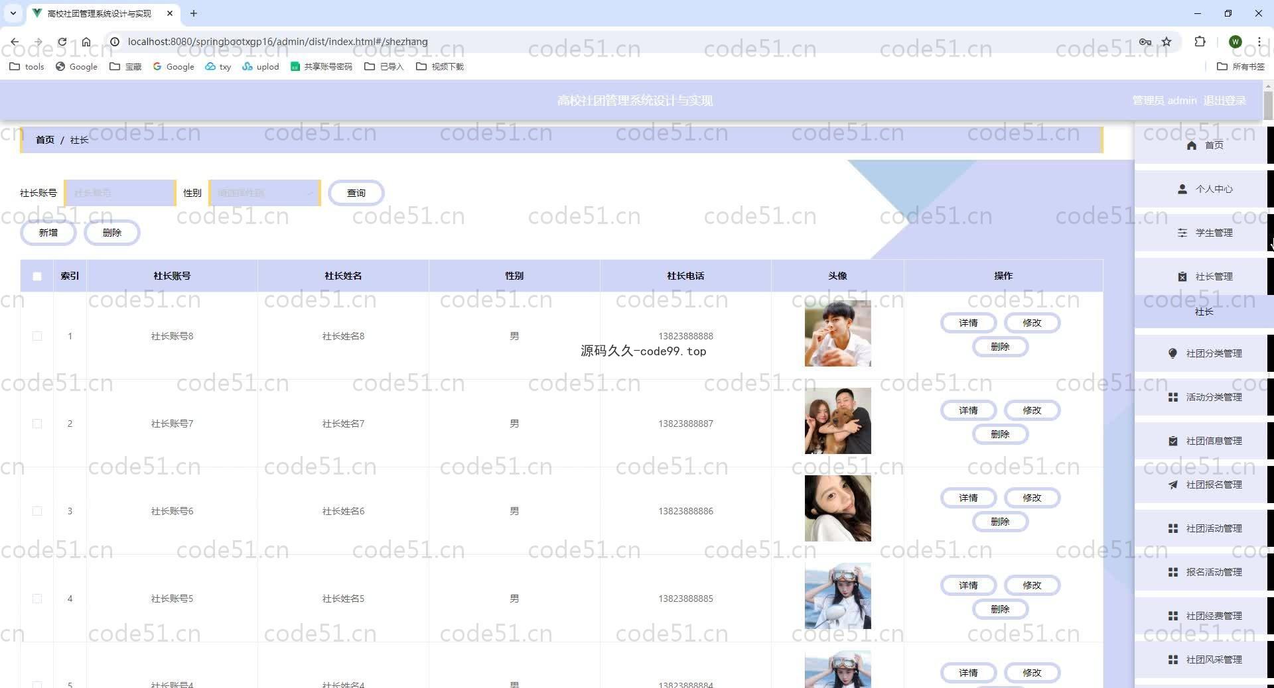Click the 新增 add button
Image resolution: width=1274 pixels, height=688 pixels.
pyautogui.click(x=48, y=233)
